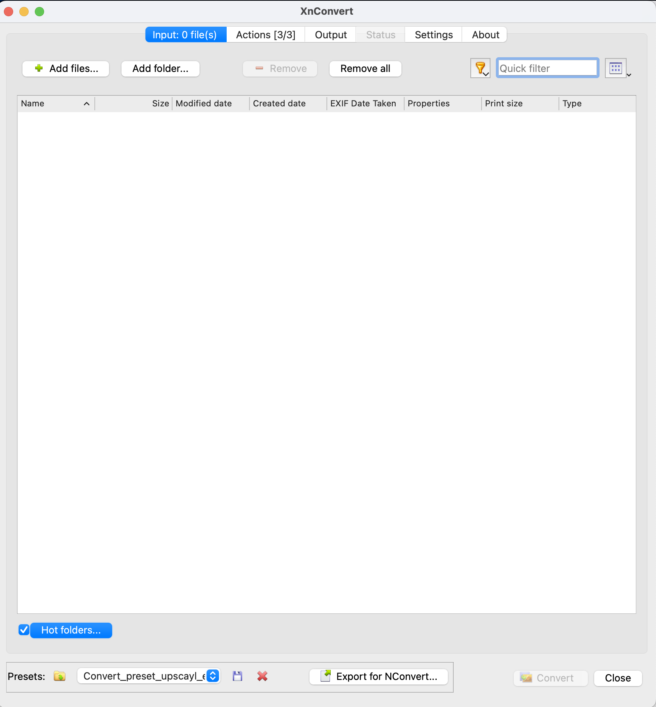Click the Remove all button
This screenshot has width=656, height=707.
(x=365, y=68)
